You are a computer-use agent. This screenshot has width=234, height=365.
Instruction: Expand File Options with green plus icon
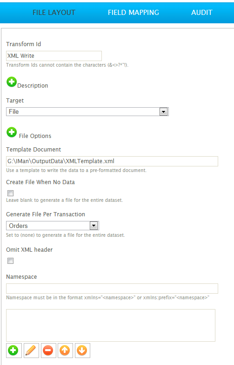click(x=11, y=132)
